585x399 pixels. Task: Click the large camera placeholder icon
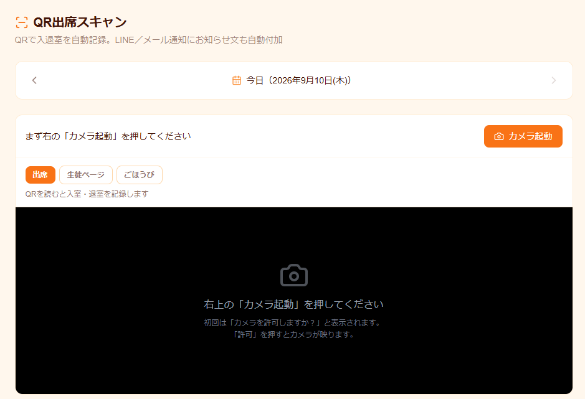[x=294, y=275]
